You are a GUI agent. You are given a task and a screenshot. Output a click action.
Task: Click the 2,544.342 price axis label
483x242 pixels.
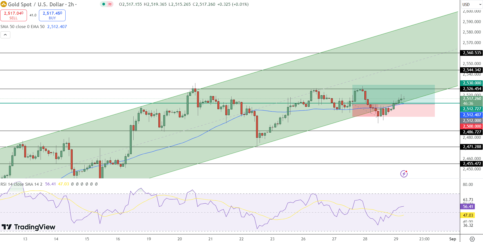472,70
